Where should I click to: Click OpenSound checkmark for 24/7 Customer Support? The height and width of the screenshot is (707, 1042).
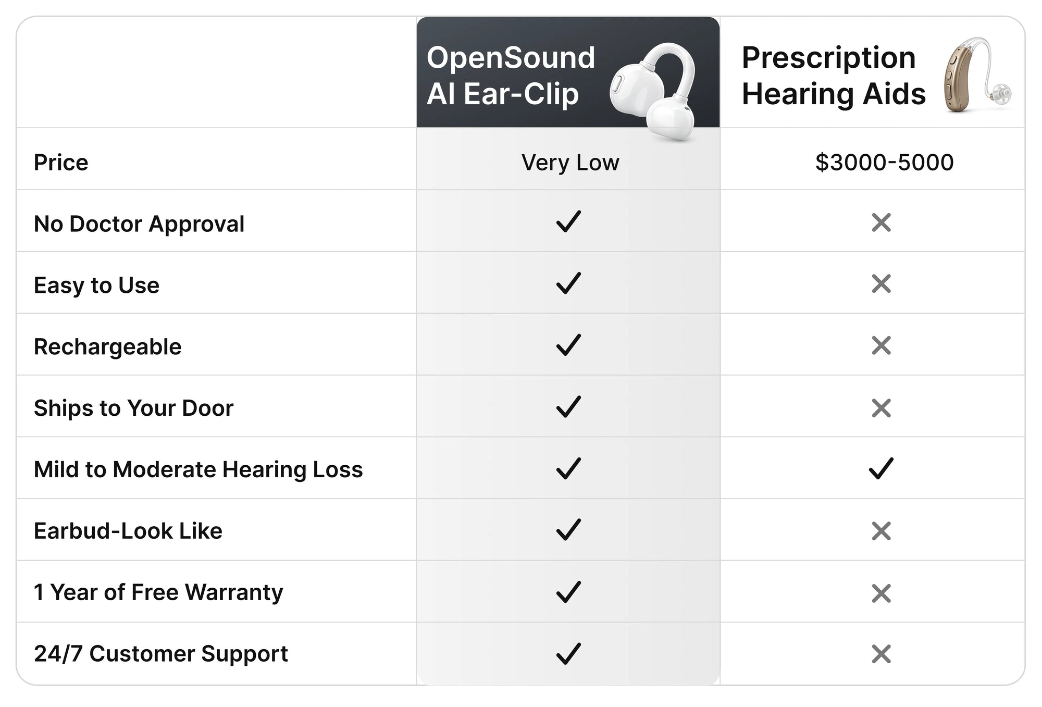coord(568,653)
